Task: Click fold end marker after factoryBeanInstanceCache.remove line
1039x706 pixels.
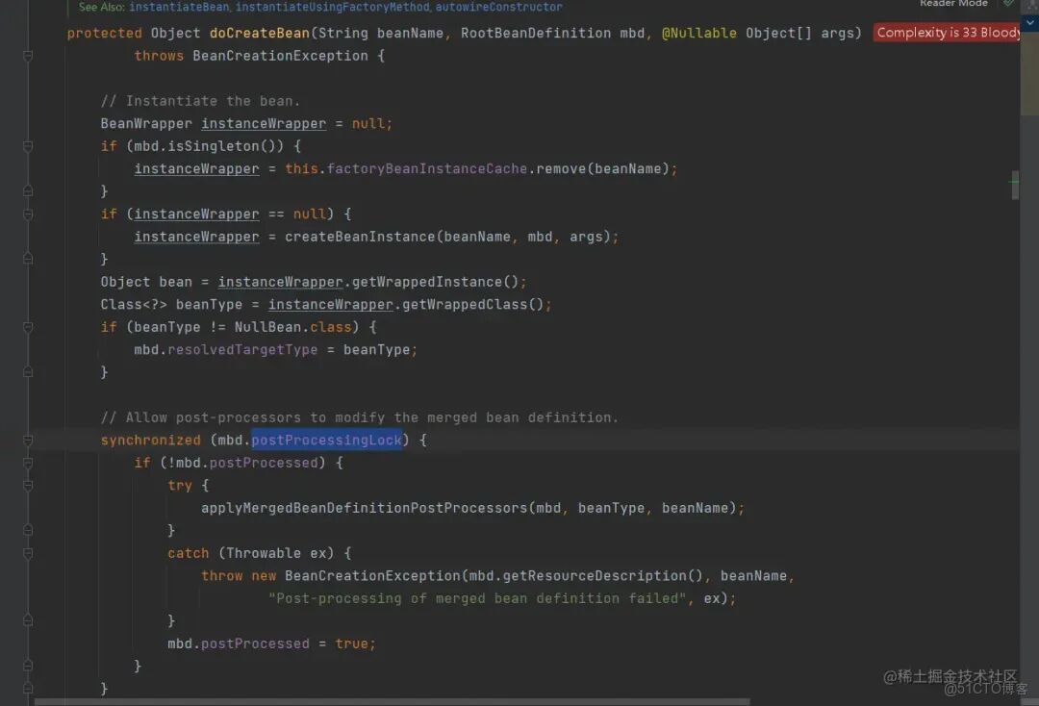Action: point(28,191)
